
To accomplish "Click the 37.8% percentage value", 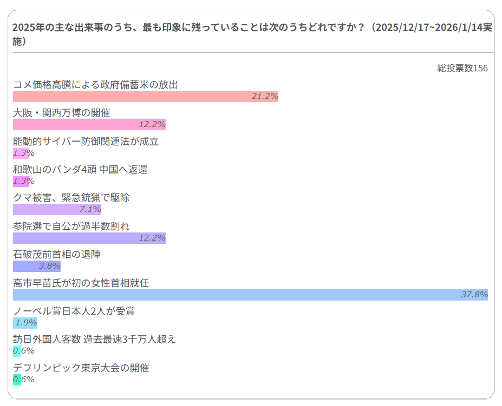I will tap(474, 295).
